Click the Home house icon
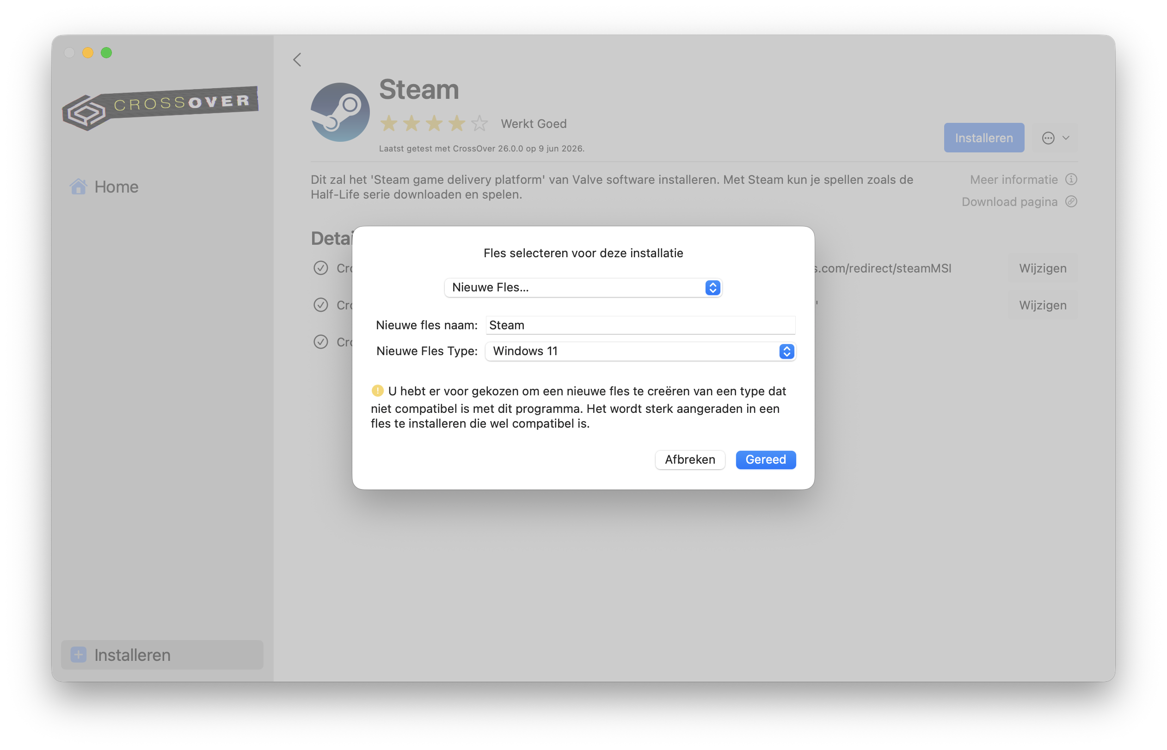Image resolution: width=1167 pixels, height=750 pixels. coord(78,187)
